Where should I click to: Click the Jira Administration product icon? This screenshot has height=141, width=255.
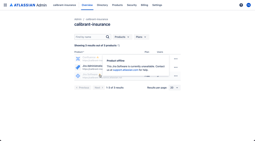coord(78,67)
